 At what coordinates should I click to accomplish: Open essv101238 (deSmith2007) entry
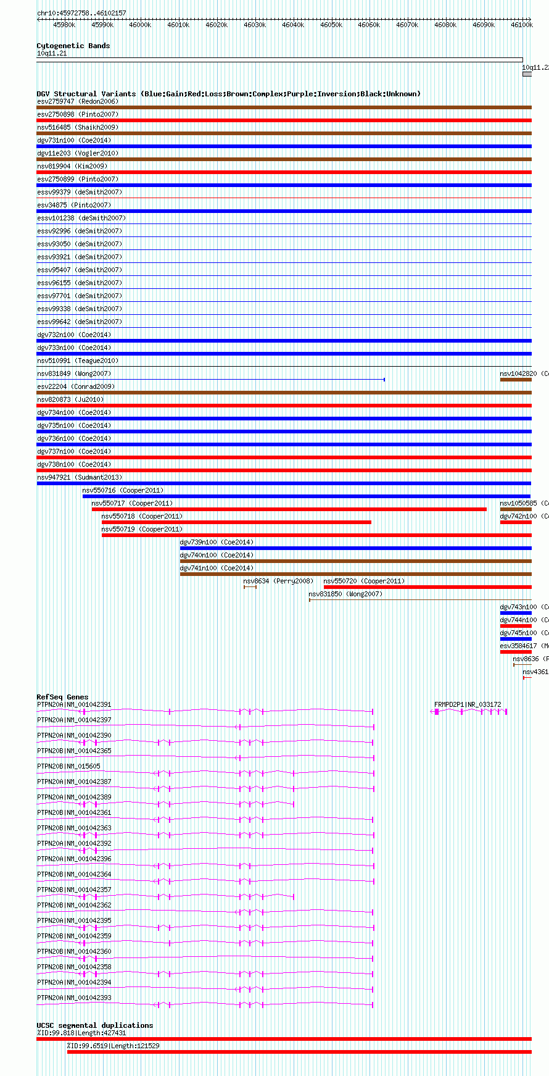click(81, 218)
